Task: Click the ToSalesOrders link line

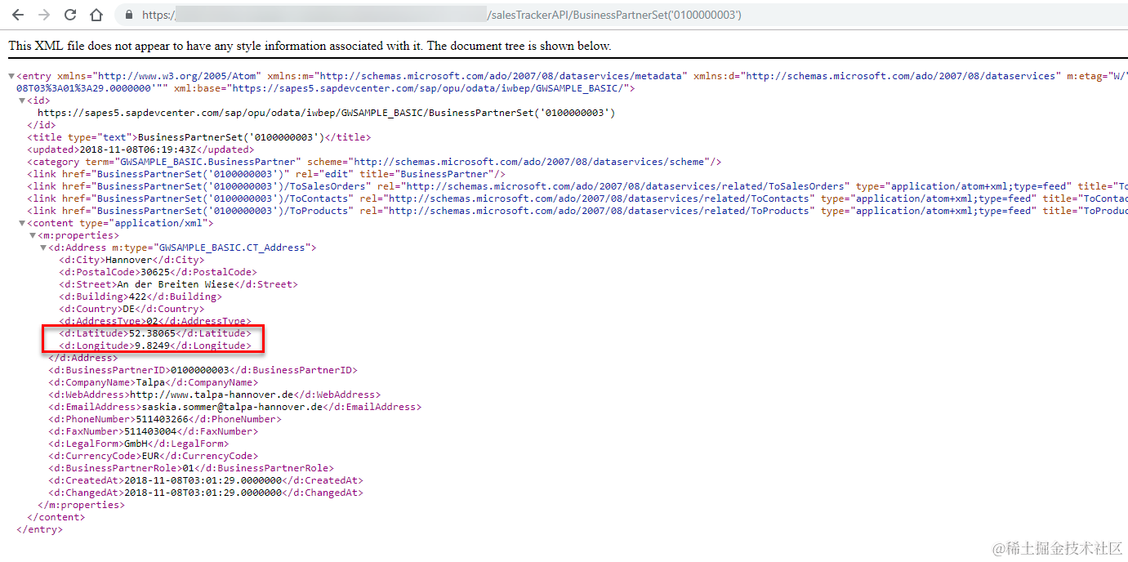Action: 577,186
